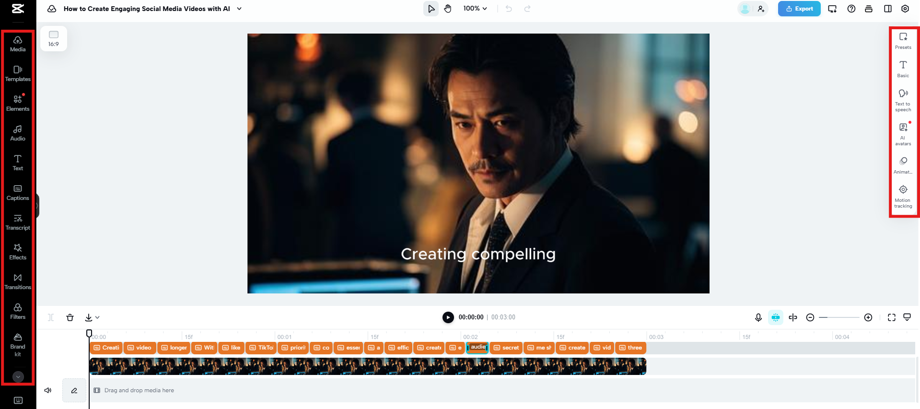Image resolution: width=920 pixels, height=409 pixels.
Task: Open the Animation tab
Action: point(903,165)
